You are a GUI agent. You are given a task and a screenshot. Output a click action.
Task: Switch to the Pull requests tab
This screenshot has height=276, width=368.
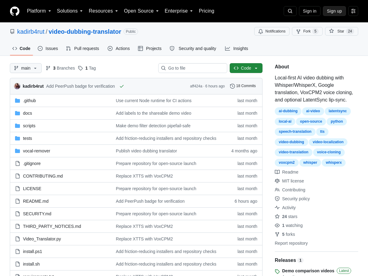click(82, 48)
